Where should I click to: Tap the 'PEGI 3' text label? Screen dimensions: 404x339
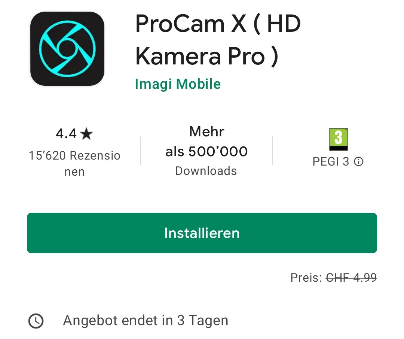pos(331,162)
